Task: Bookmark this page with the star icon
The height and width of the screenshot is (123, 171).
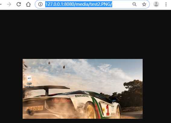Action: pyautogui.click(x=144, y=4)
